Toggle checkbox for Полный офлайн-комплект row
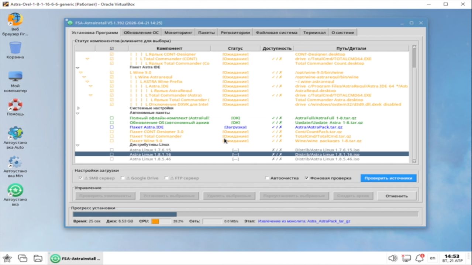Viewport: 472px width, 265px height. point(112,118)
